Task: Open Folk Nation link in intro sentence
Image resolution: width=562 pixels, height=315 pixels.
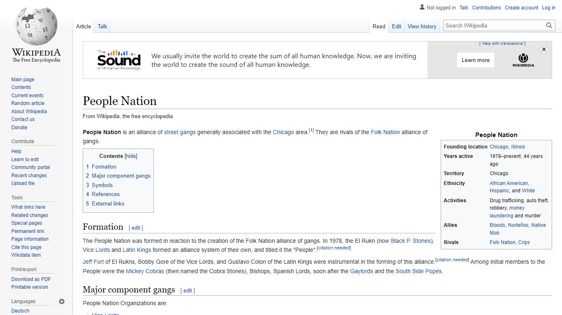Action: [x=385, y=132]
